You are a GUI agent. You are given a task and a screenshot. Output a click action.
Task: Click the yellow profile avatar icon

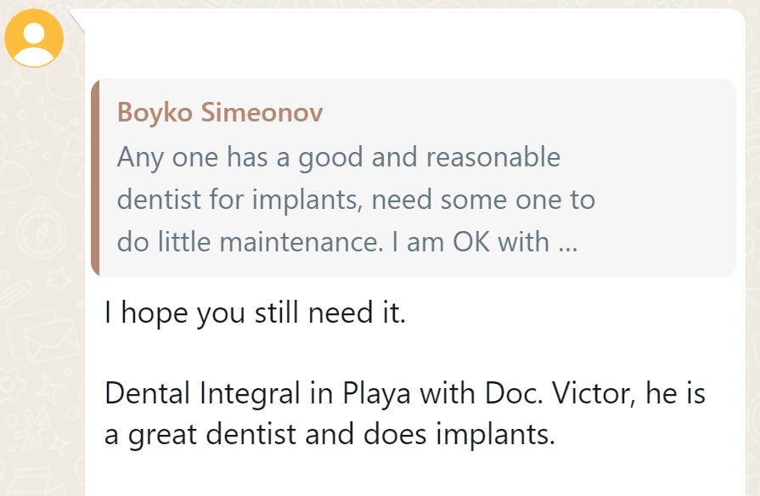click(34, 38)
